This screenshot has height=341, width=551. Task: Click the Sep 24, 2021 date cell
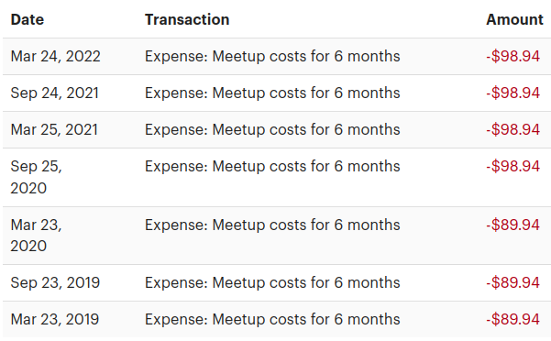point(55,93)
